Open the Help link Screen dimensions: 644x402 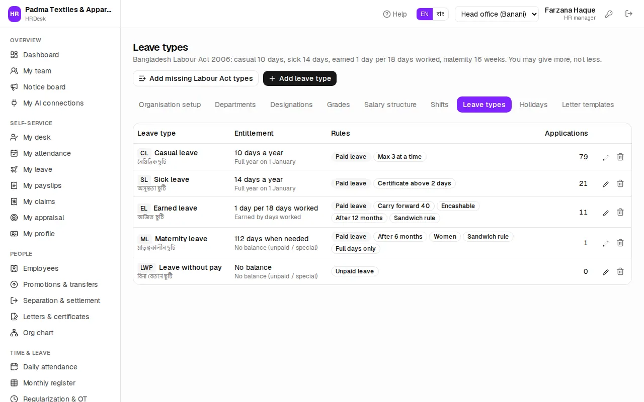[x=395, y=14]
